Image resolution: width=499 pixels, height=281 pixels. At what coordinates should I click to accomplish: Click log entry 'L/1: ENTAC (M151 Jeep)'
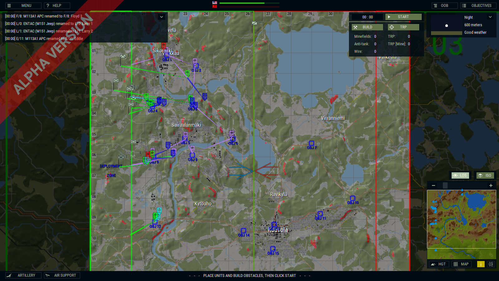coord(49,31)
